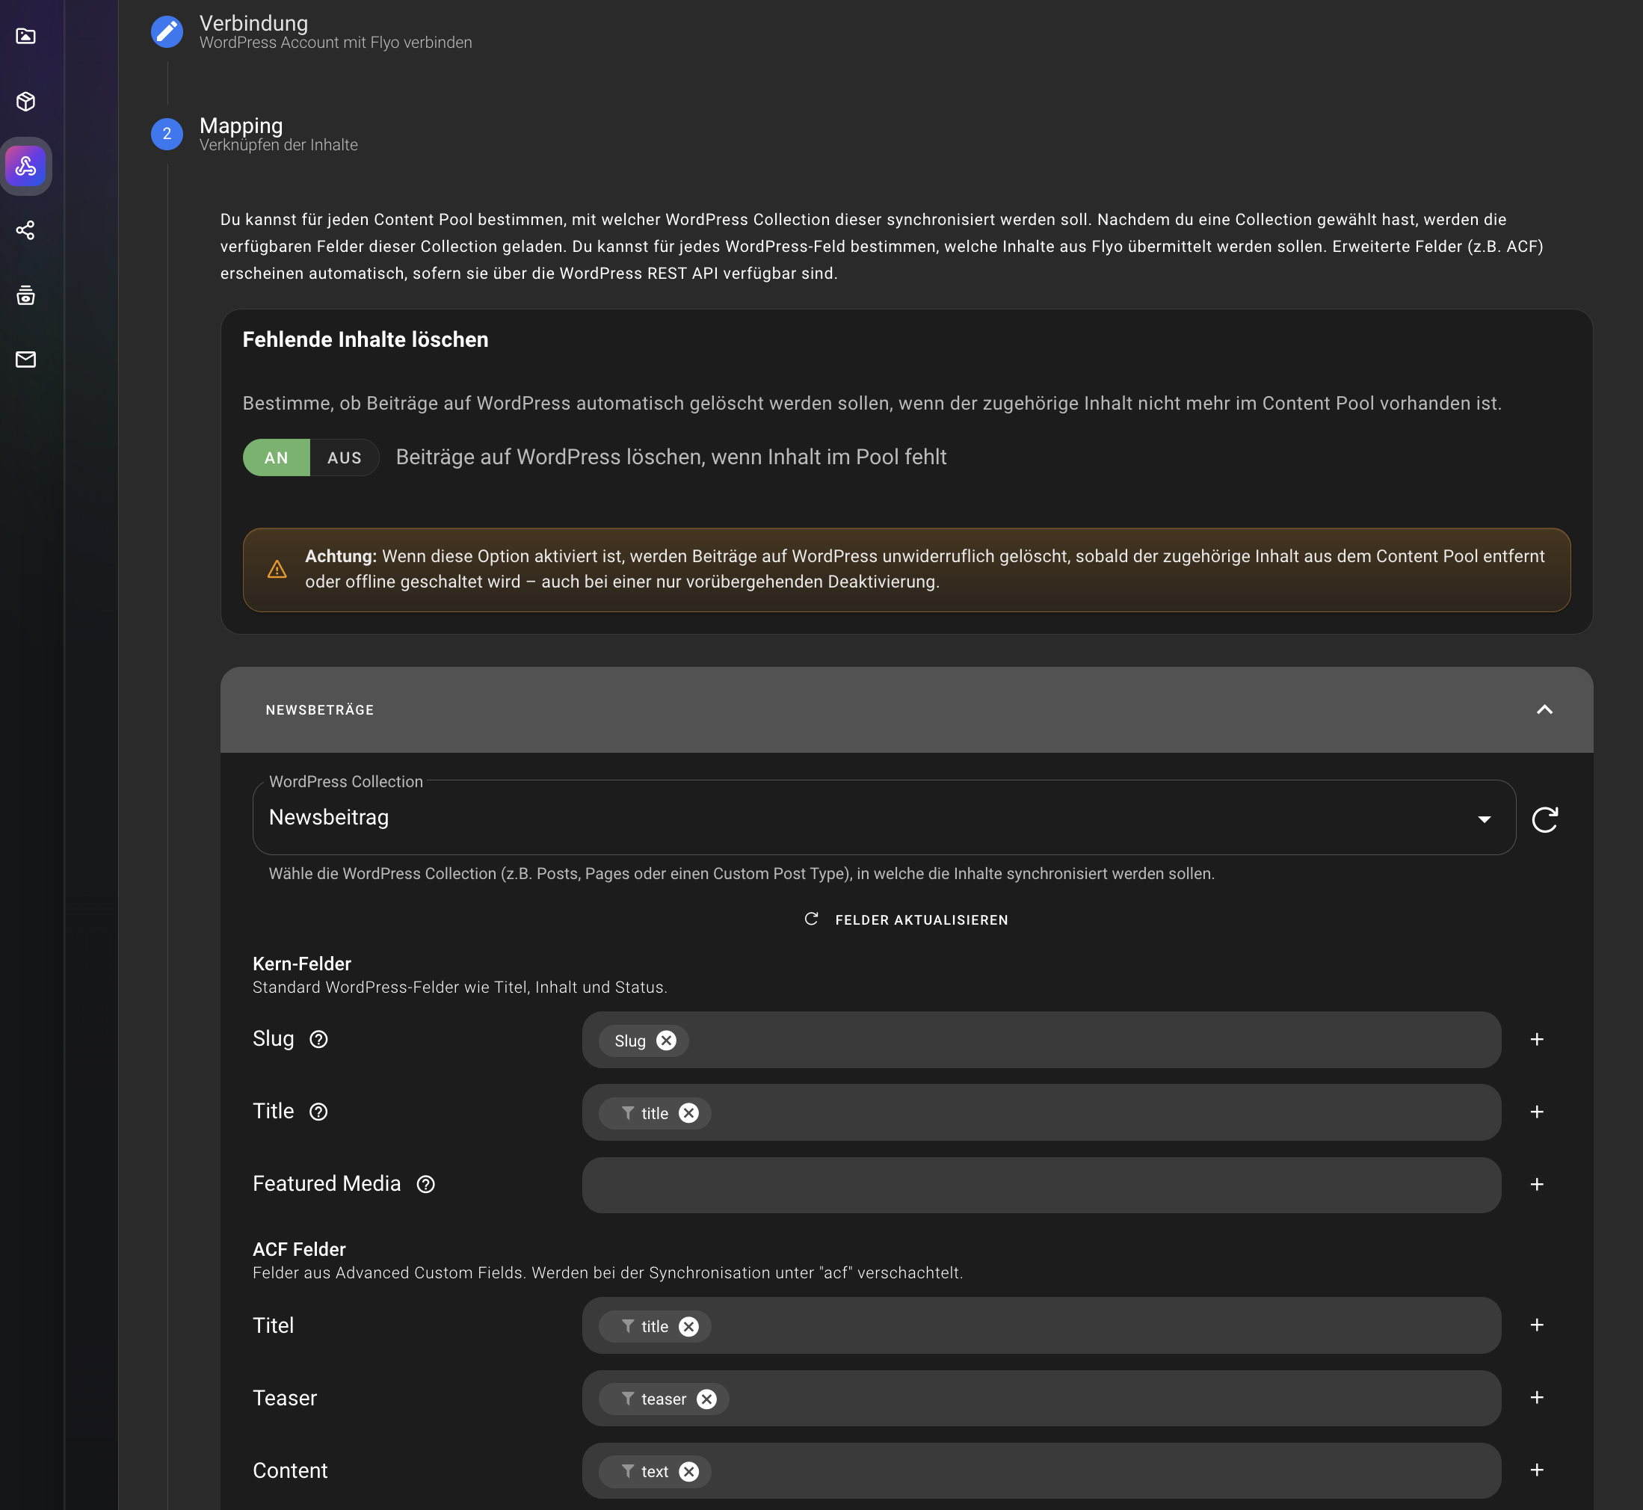The height and width of the screenshot is (1510, 1643).
Task: Click the Fehlende Inhalte löschen heading
Action: coord(366,339)
